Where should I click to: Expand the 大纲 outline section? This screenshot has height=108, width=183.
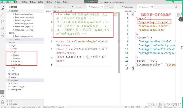25,101
